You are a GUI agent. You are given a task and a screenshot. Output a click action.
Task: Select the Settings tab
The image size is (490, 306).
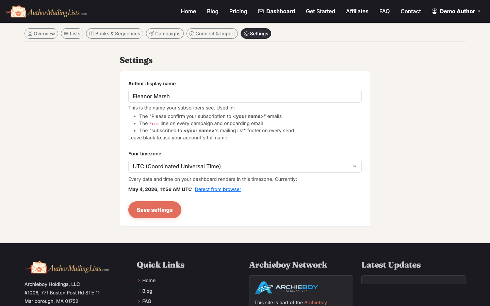256,34
